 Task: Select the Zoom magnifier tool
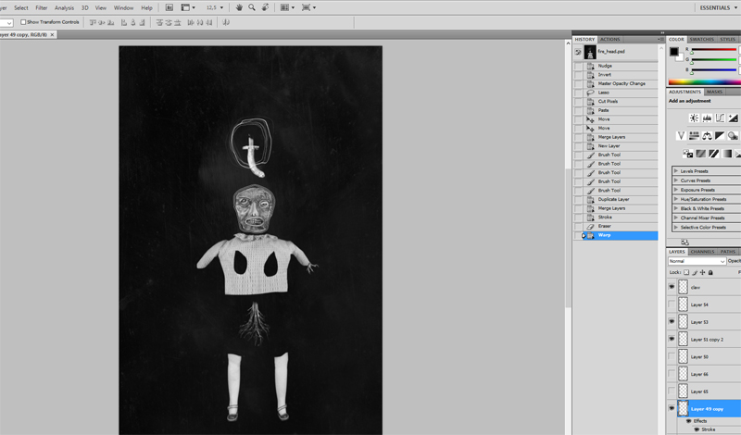point(252,7)
